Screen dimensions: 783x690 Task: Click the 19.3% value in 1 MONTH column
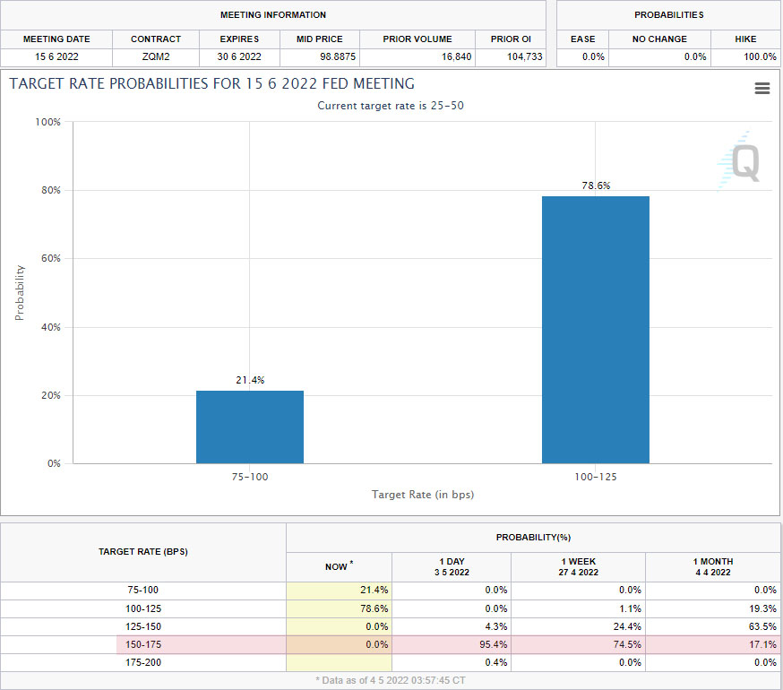762,608
